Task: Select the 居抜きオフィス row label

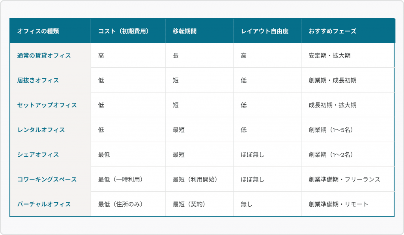Action: pos(39,80)
